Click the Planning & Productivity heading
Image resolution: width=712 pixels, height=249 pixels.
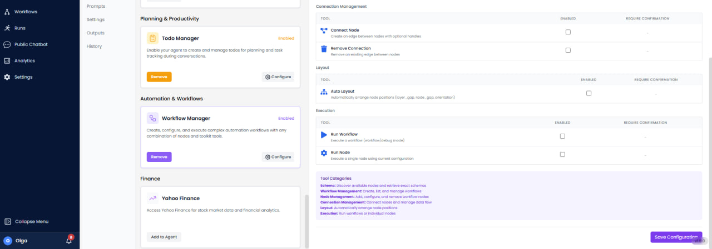click(x=170, y=19)
